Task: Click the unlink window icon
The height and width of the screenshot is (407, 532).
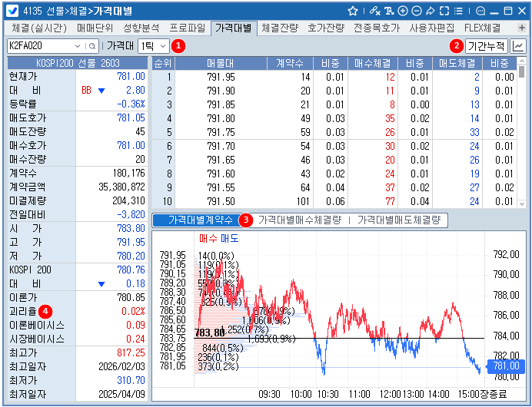Action: 374,12
